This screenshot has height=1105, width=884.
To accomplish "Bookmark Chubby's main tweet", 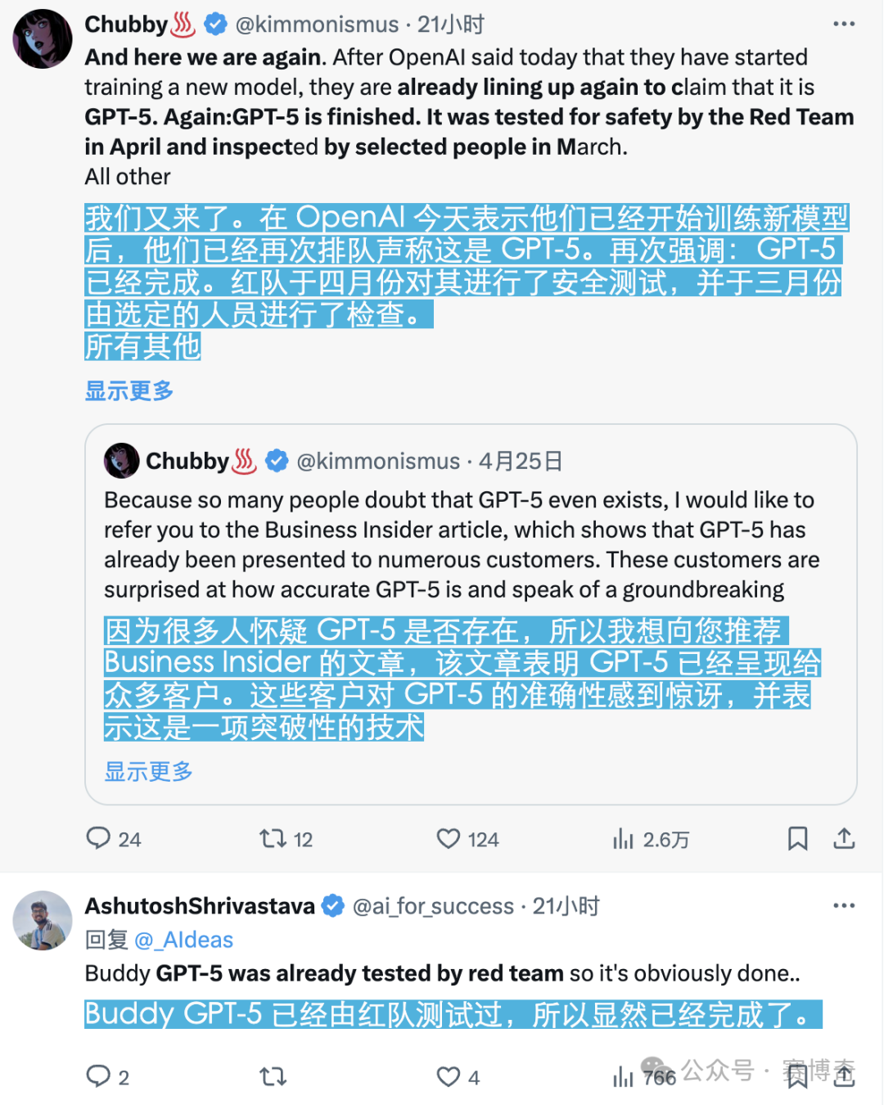I will point(797,838).
